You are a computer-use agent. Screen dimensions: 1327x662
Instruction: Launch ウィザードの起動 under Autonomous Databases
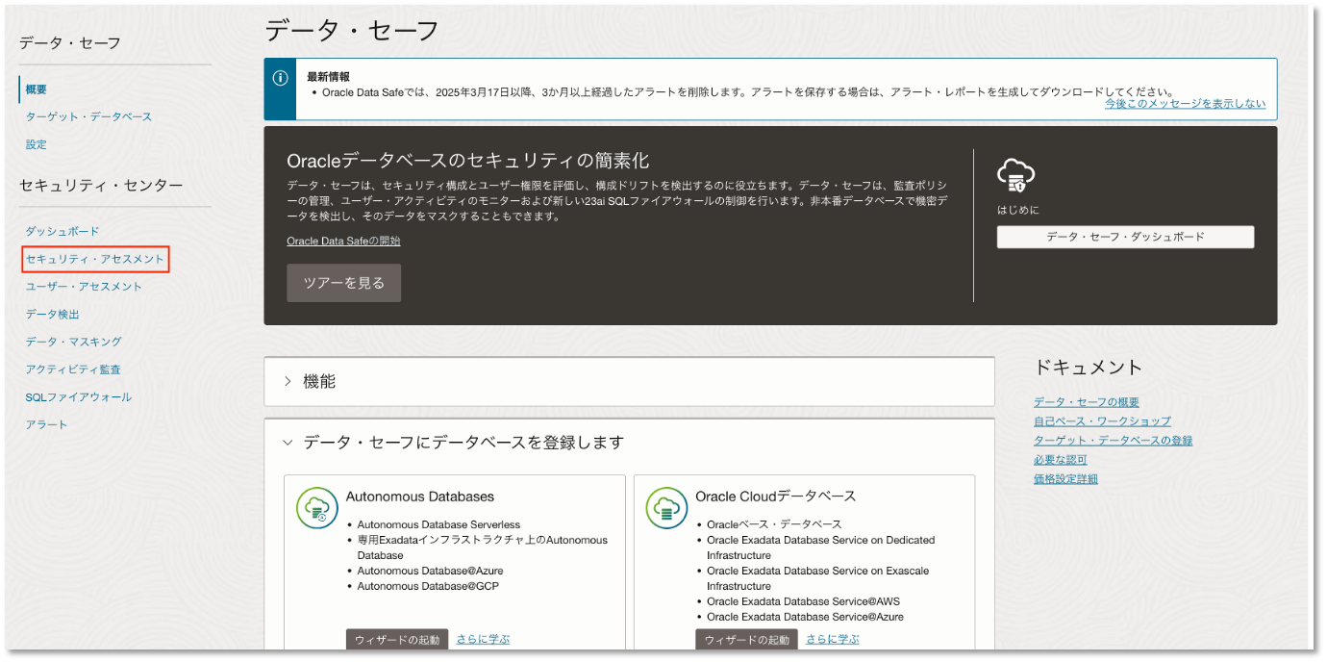(397, 638)
